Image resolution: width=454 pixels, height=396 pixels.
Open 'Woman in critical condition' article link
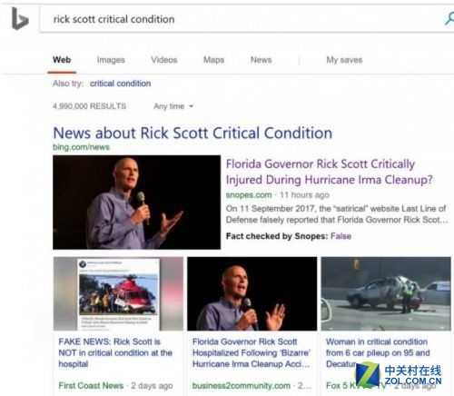click(x=378, y=352)
